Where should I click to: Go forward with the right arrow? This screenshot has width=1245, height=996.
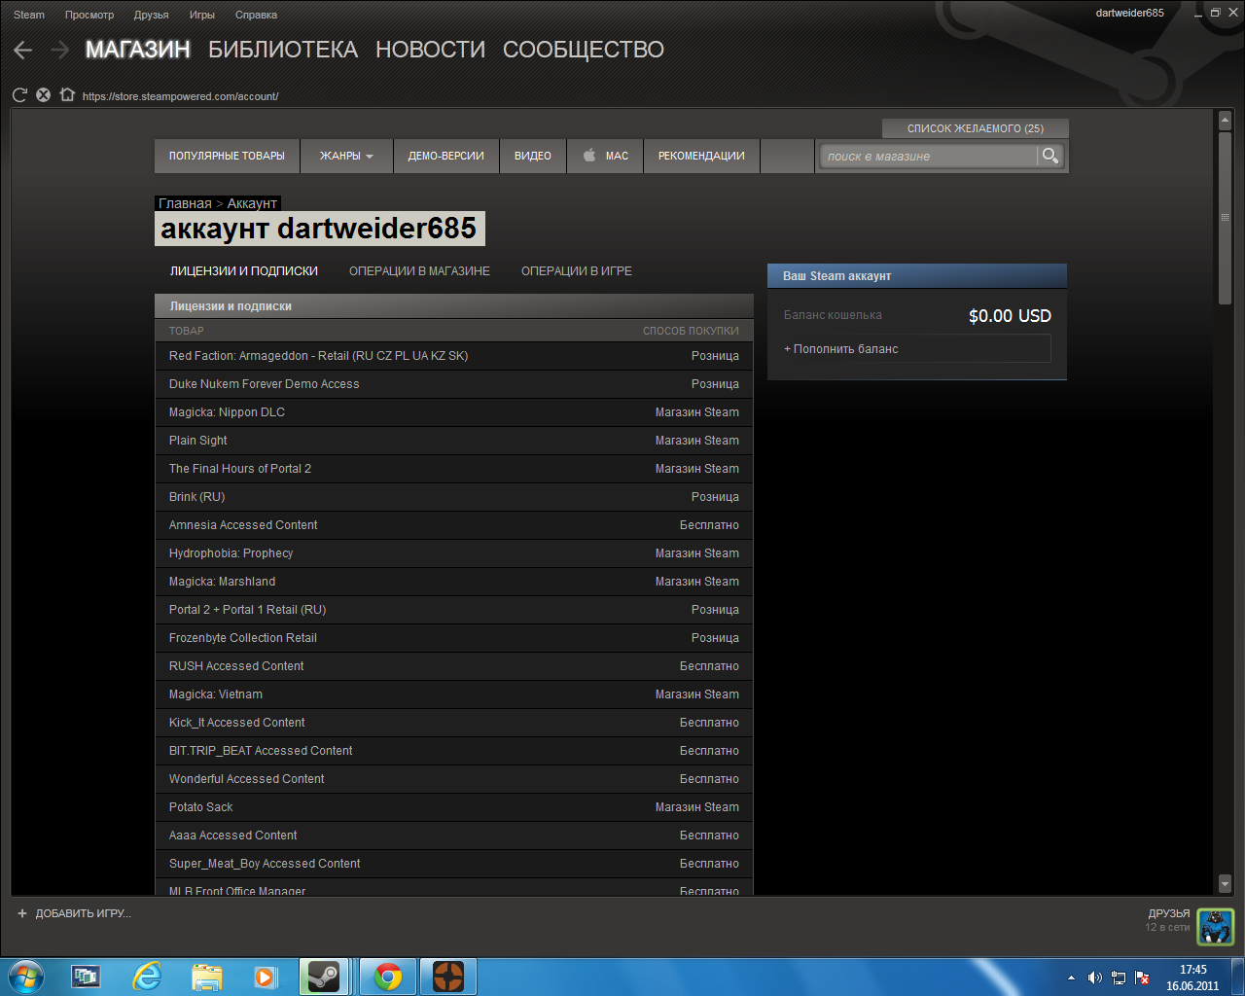(60, 50)
